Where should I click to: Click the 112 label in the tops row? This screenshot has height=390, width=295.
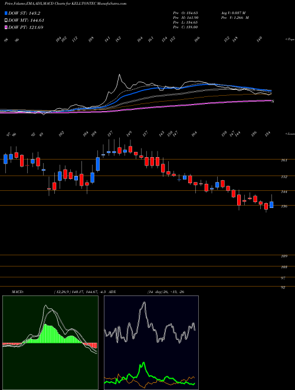pos(75,39)
